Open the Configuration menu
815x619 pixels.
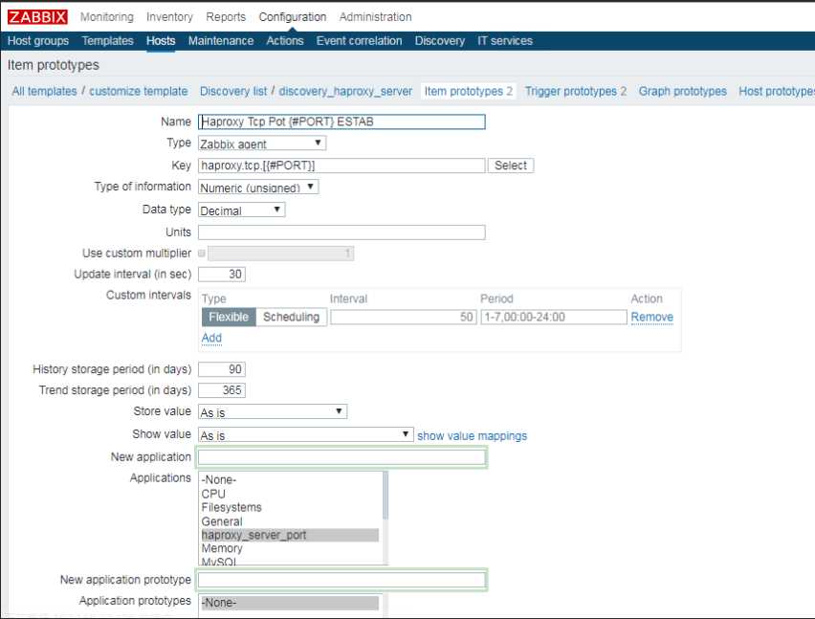click(293, 16)
